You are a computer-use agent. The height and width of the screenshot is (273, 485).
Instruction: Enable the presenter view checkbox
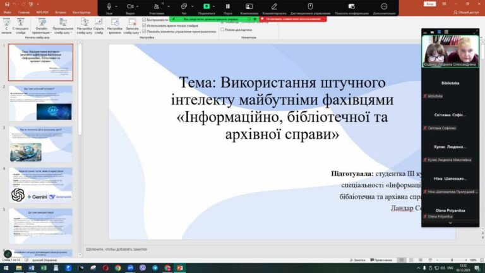tap(222, 30)
